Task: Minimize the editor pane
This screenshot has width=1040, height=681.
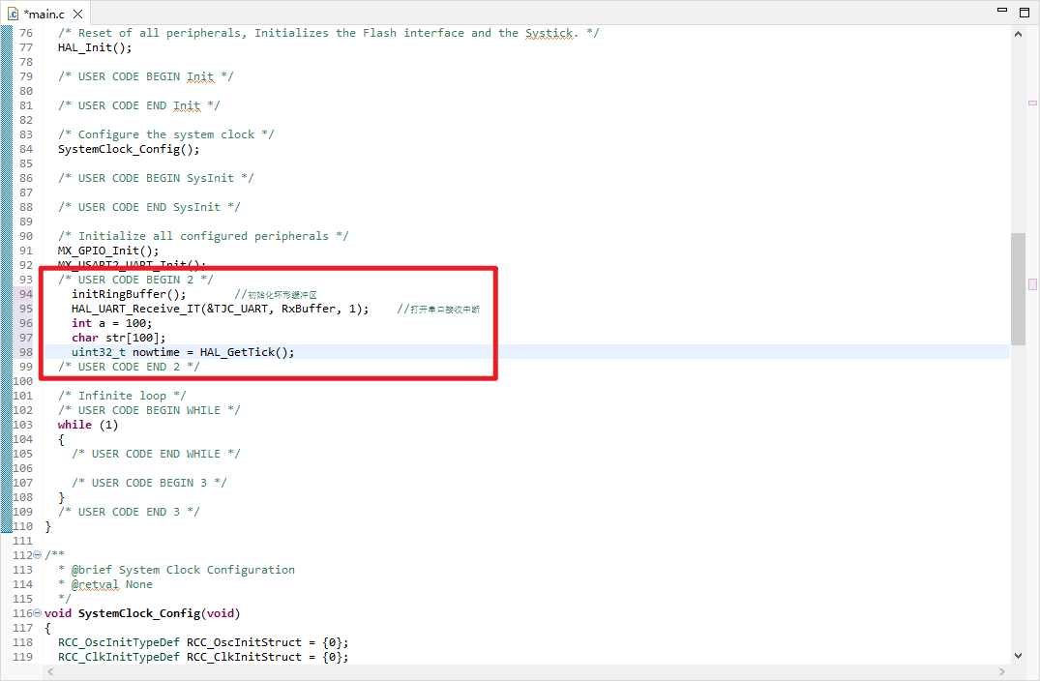Action: 1001,12
